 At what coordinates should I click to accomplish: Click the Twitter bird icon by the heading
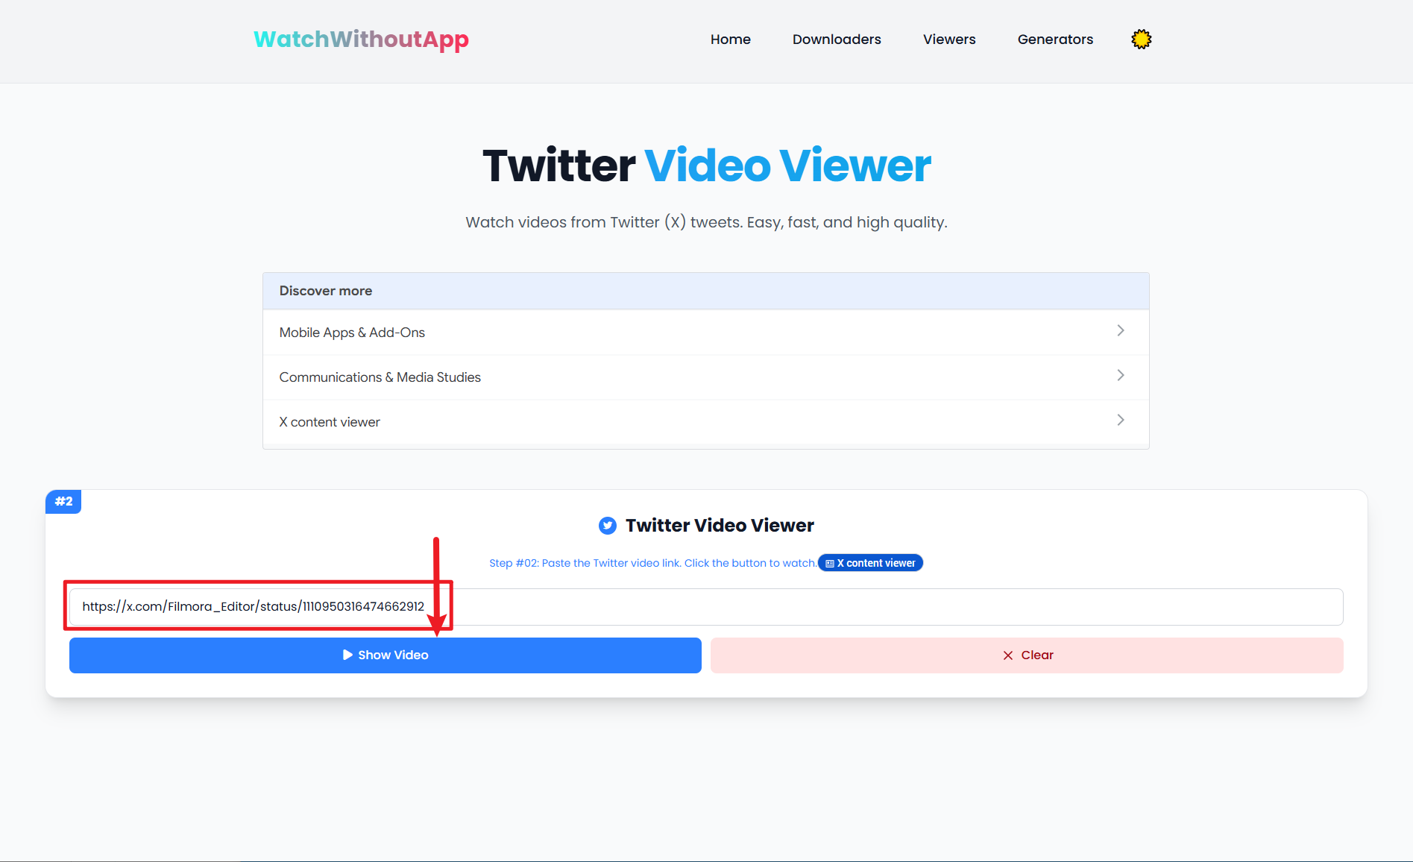click(608, 526)
